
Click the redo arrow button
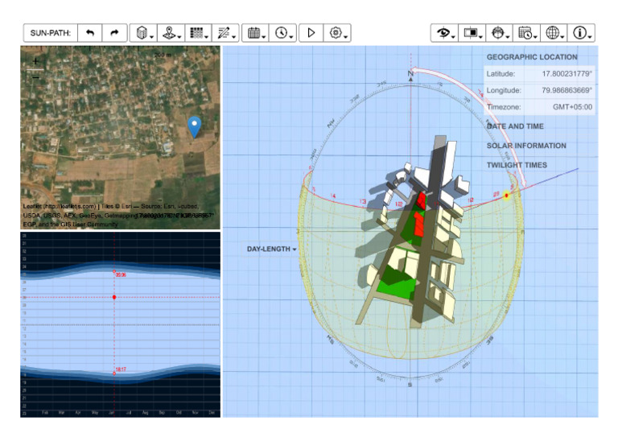114,33
